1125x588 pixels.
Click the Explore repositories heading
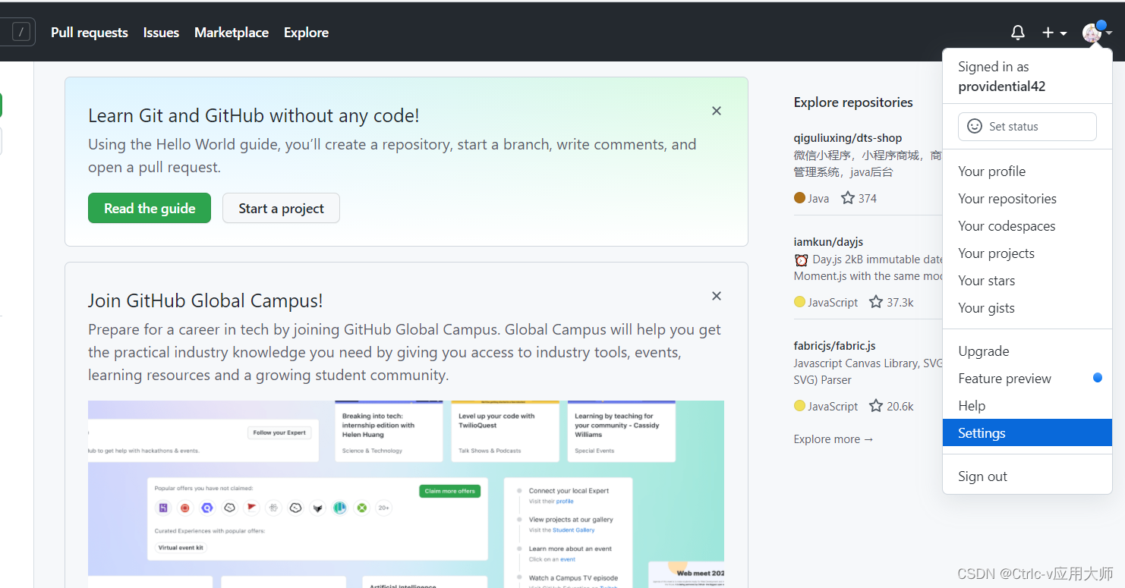point(853,102)
